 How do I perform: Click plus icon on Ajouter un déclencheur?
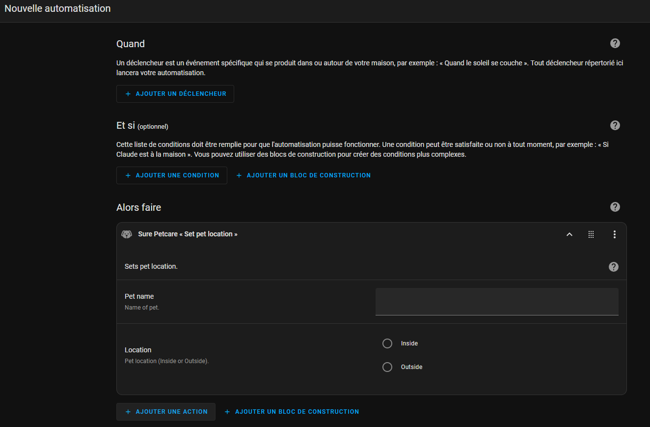coord(128,94)
